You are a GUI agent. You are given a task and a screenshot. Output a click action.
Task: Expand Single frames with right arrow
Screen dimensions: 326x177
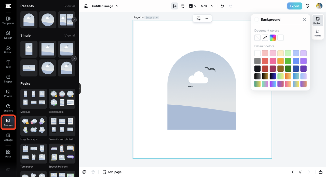(74, 59)
